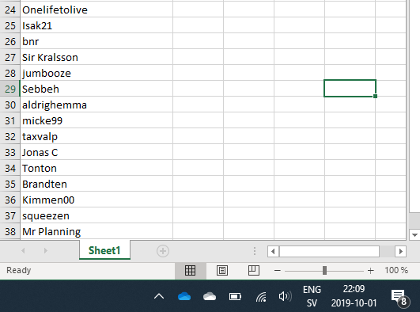Open volume speaker tray icon

[x=286, y=296]
